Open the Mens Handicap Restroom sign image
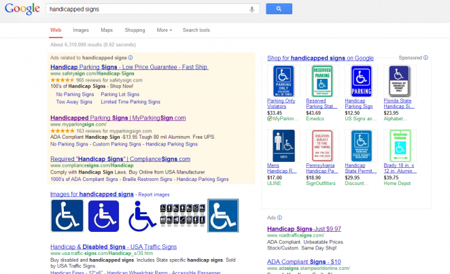This screenshot has height=274, width=450. pyautogui.click(x=283, y=145)
